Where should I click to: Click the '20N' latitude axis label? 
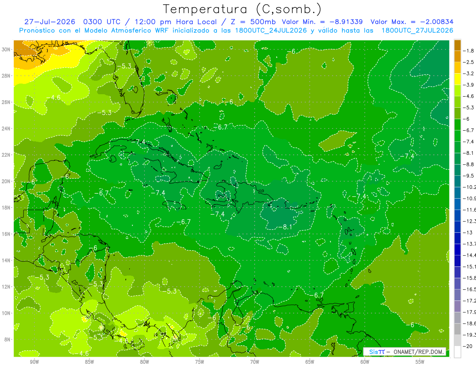pos(7,181)
